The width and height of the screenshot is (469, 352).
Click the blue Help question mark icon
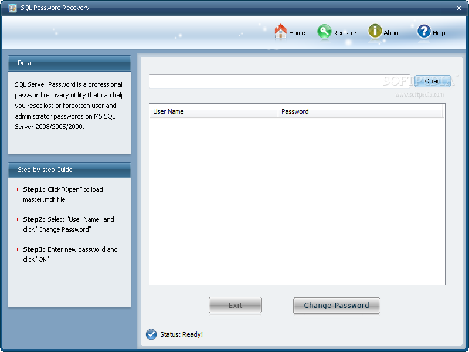coord(424,32)
